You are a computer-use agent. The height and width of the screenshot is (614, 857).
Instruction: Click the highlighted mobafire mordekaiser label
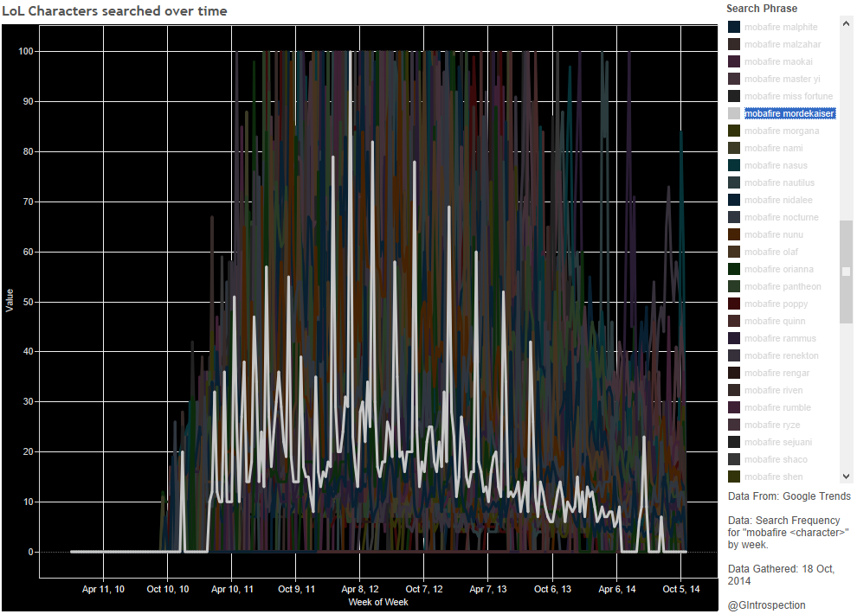[789, 113]
